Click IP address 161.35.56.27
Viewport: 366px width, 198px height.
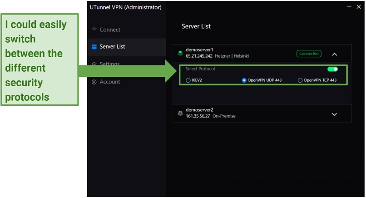click(198, 116)
